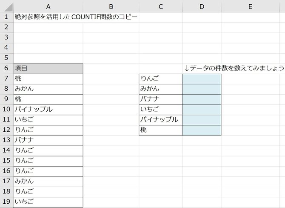This screenshot has width=285, height=208.
Task: Select column B header
Action: [111, 6]
